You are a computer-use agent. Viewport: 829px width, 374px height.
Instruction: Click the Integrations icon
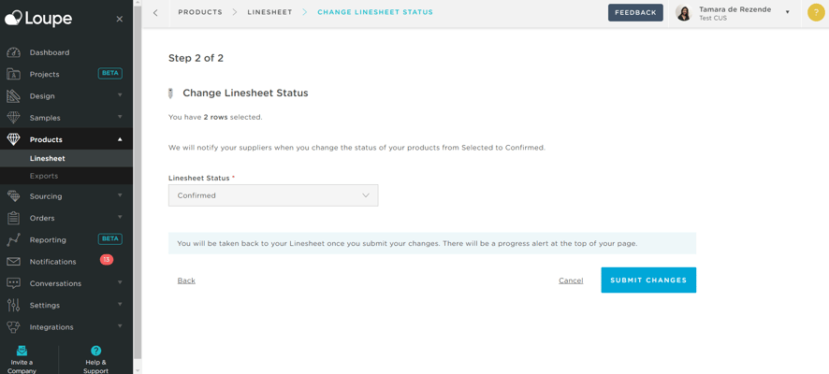[13, 327]
